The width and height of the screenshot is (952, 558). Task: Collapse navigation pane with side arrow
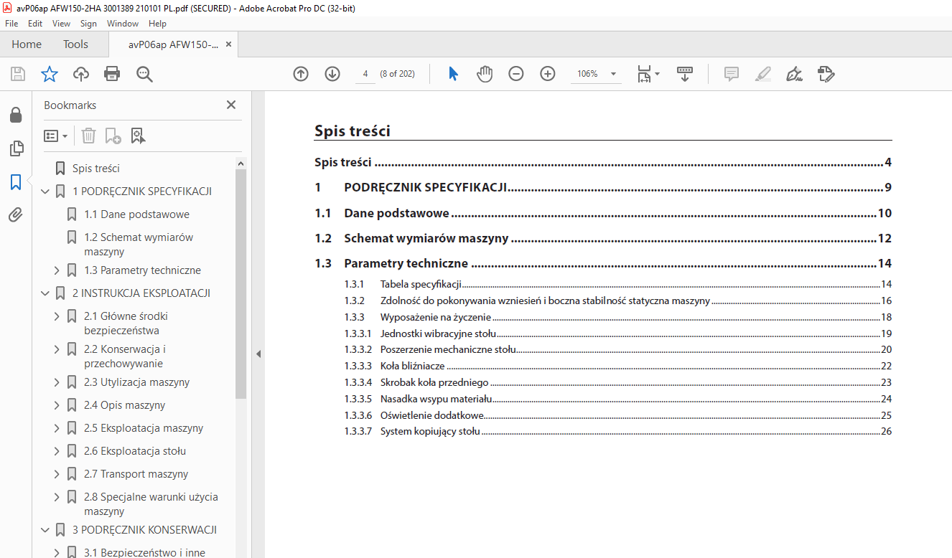(x=258, y=354)
